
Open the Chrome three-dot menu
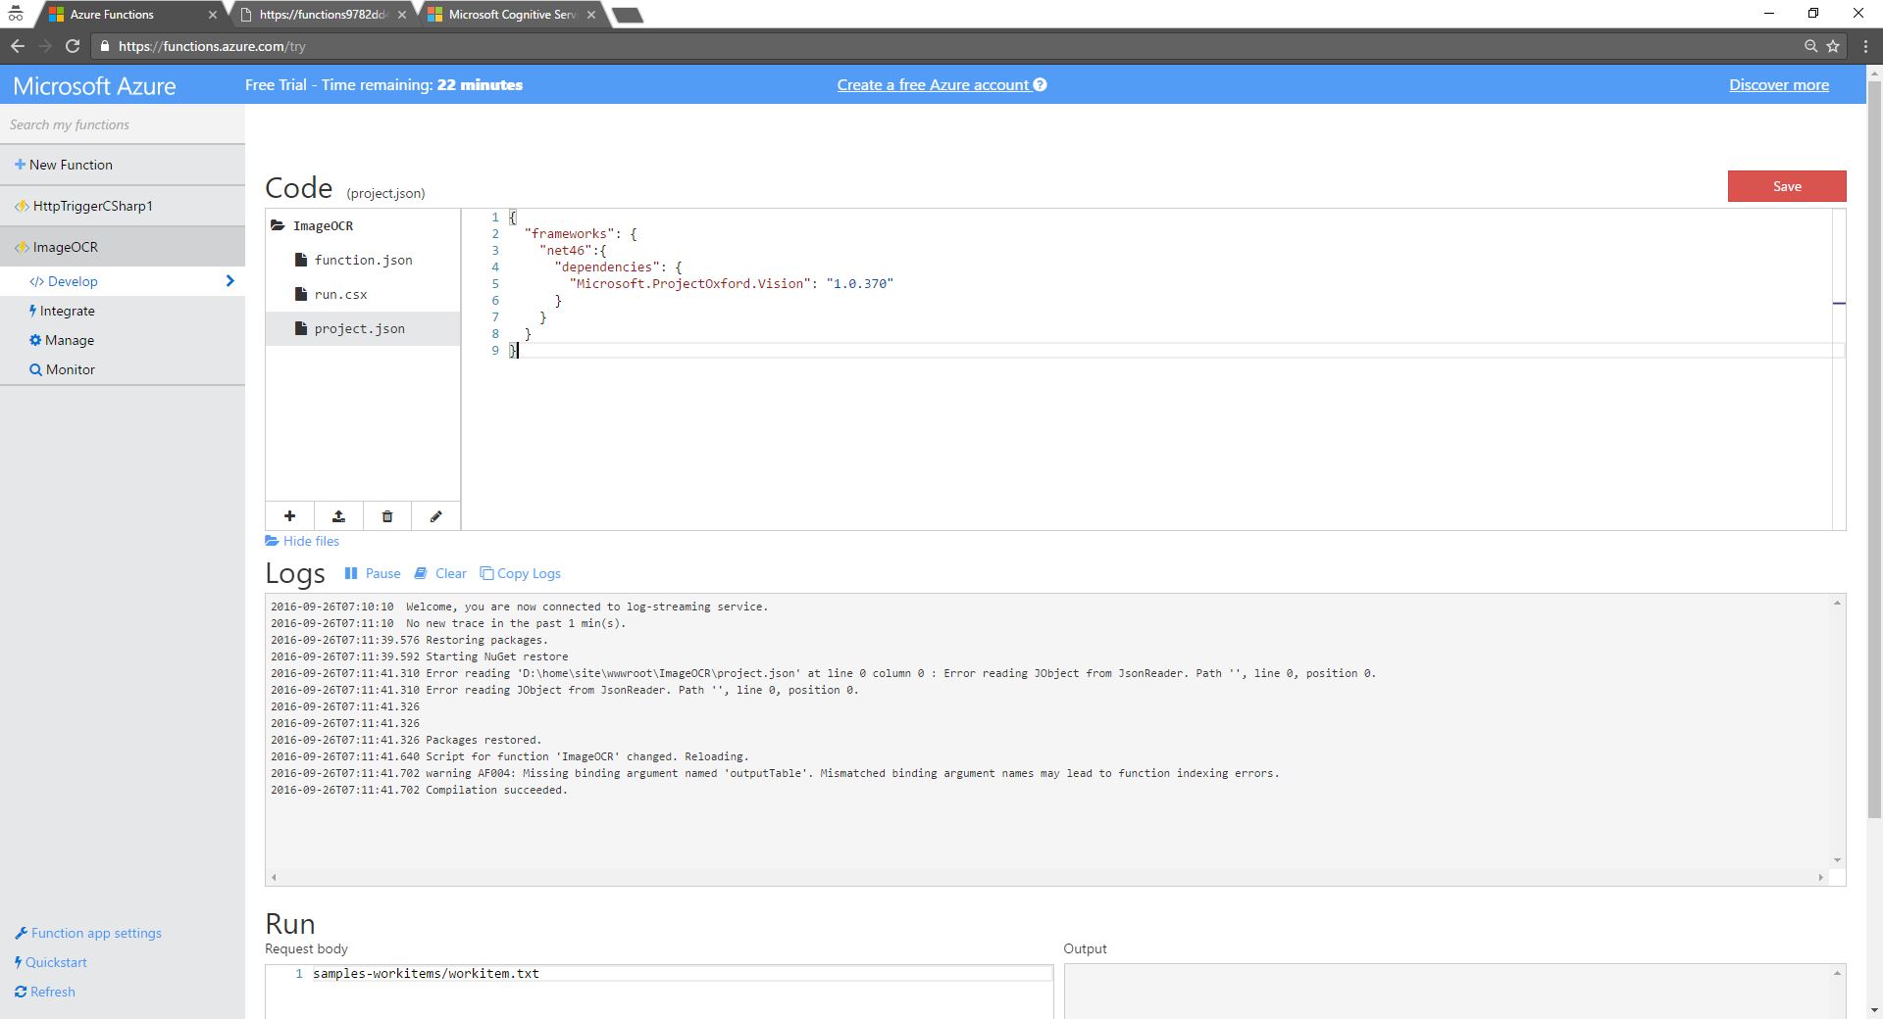(x=1865, y=46)
